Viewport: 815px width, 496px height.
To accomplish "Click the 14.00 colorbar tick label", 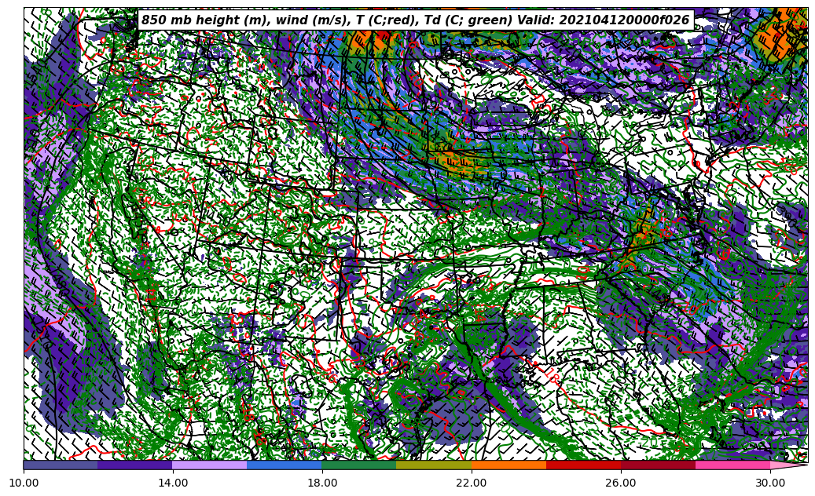I will (173, 483).
